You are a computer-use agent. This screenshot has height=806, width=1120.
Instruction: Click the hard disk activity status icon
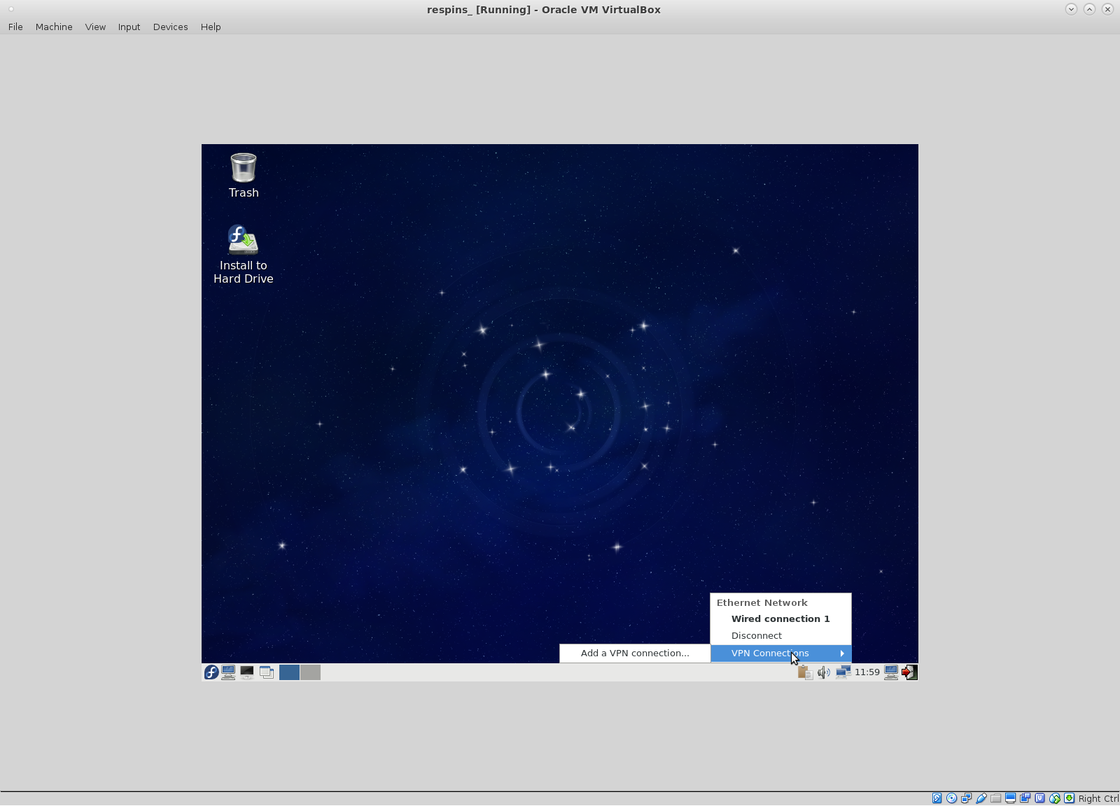[x=937, y=798]
